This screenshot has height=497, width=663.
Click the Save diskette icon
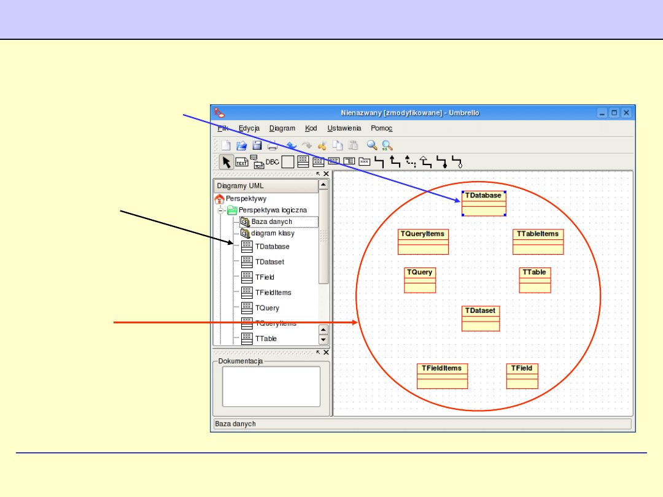click(x=257, y=145)
